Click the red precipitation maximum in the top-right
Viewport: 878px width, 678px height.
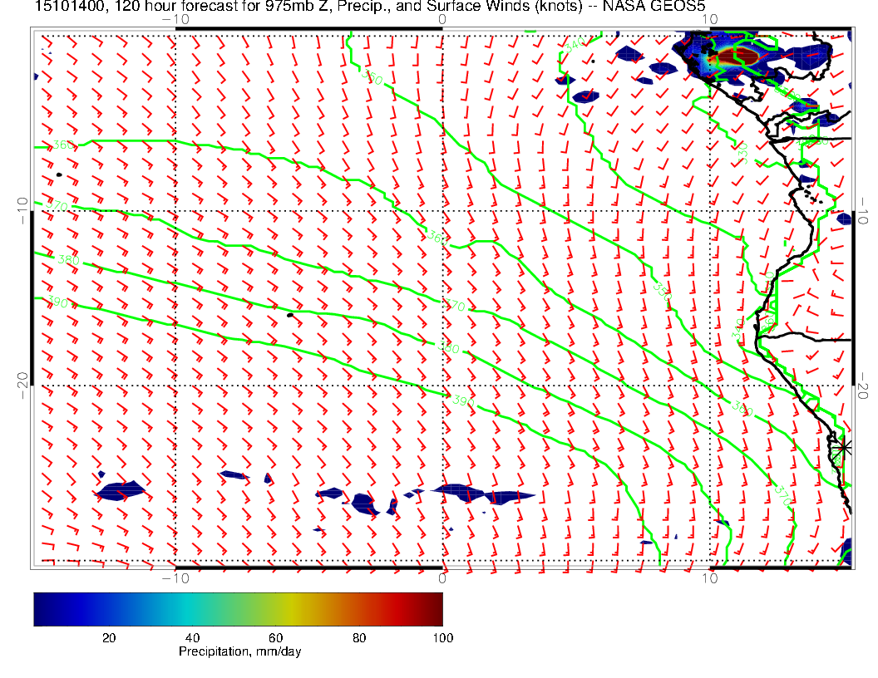737,56
